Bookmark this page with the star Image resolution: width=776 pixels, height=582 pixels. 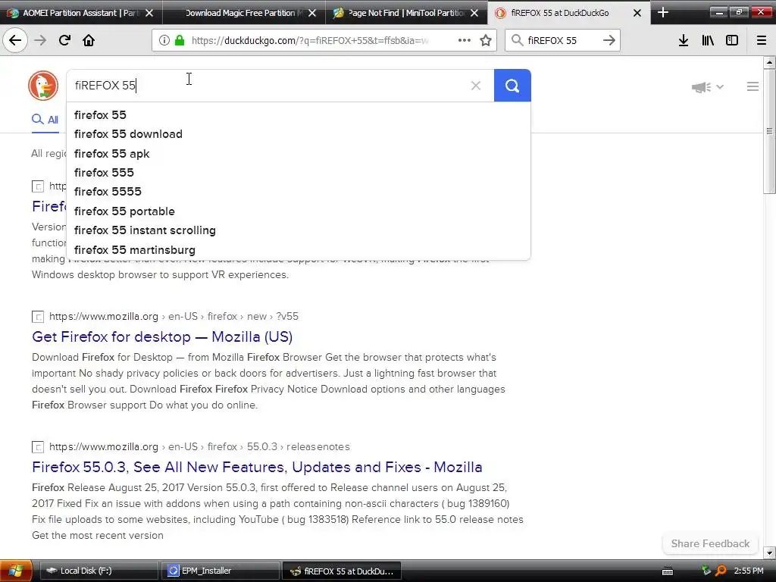[x=486, y=40]
